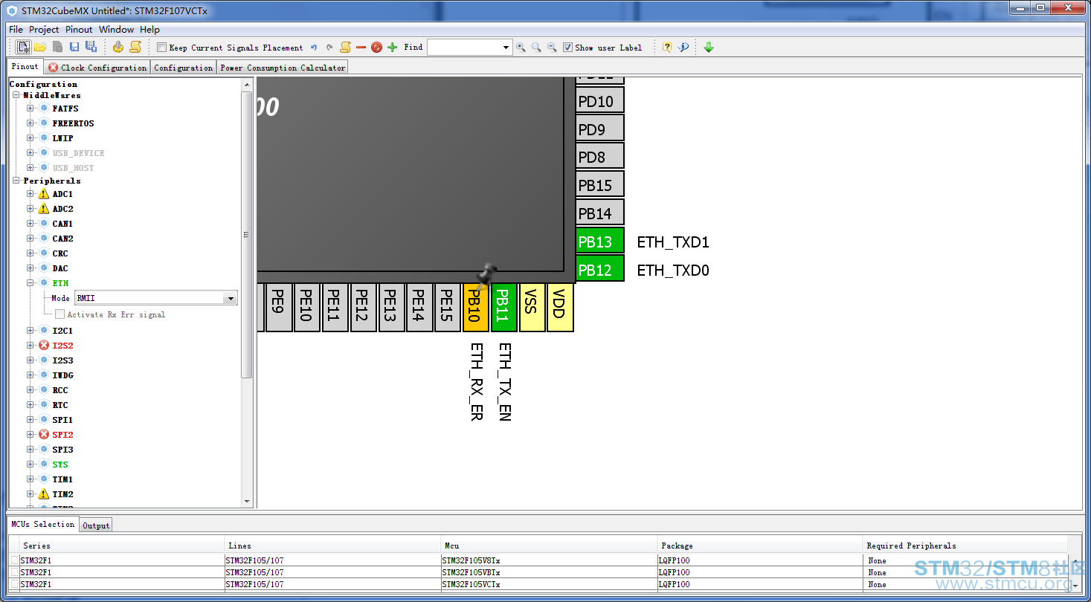This screenshot has height=602, width=1091.
Task: Click the New Project toolbar icon
Action: coord(24,47)
